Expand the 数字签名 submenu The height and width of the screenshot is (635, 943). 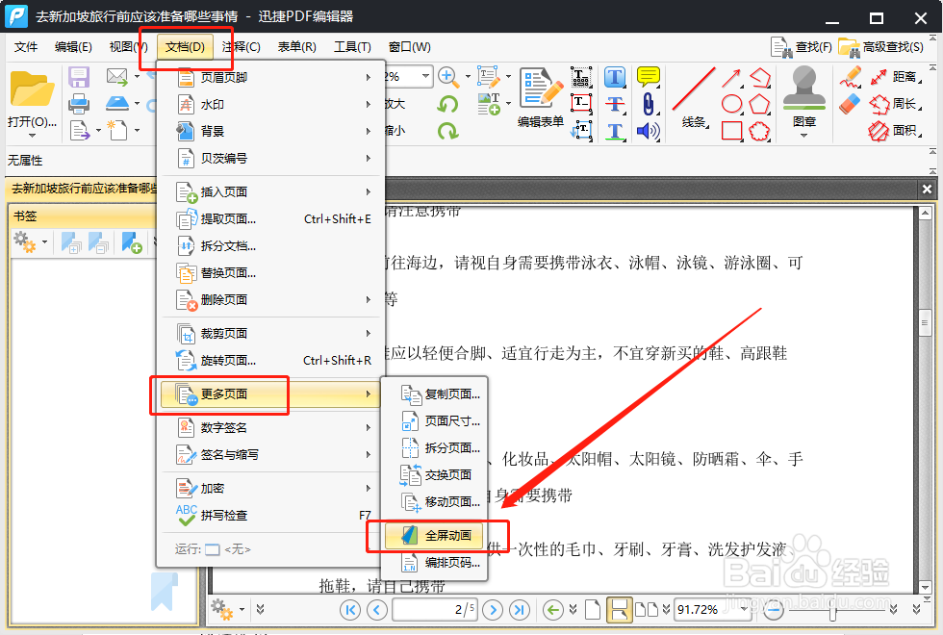coord(270,427)
